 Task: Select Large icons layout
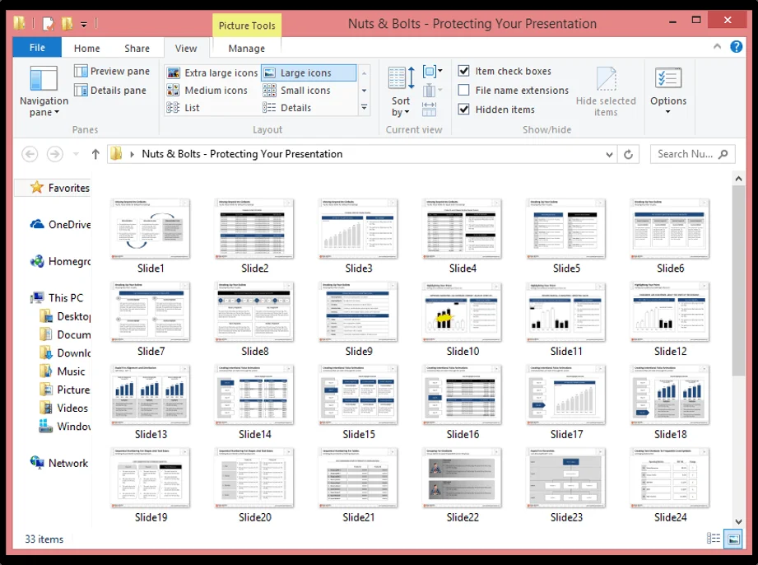click(x=309, y=73)
